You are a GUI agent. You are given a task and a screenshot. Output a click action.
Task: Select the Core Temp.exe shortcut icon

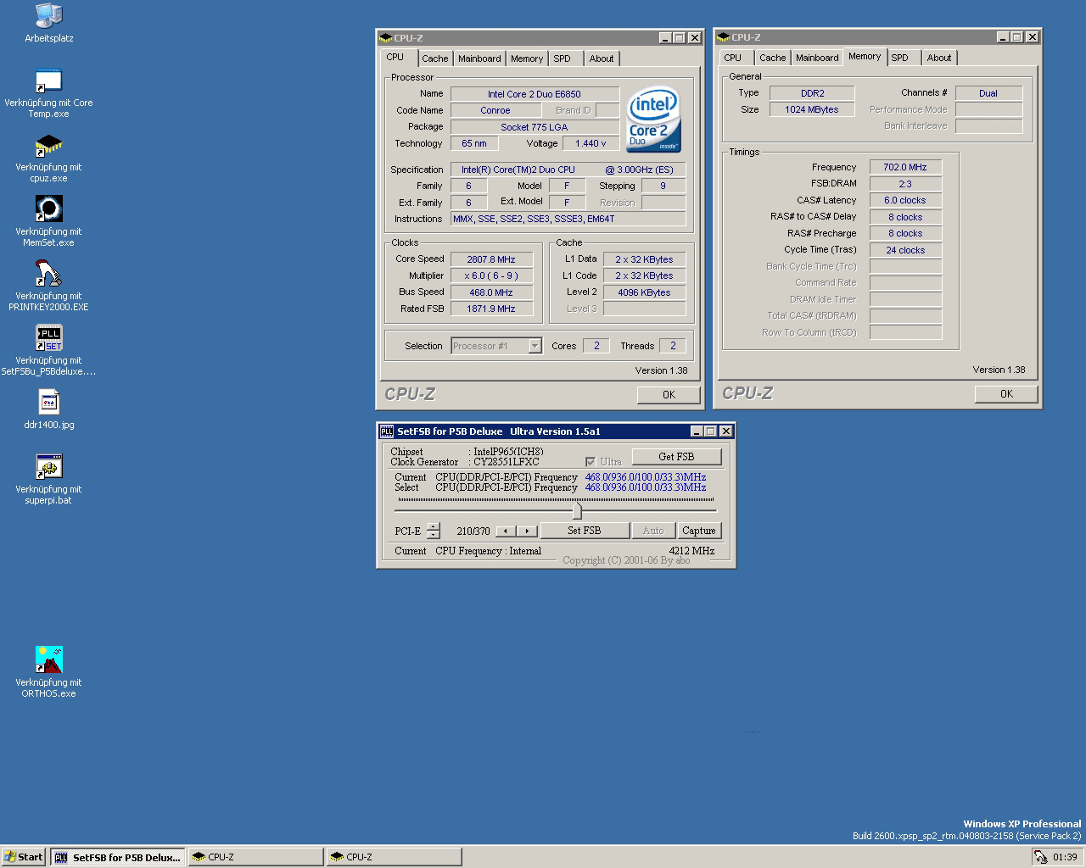48,81
